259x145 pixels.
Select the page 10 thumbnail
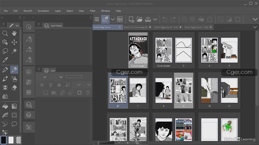click(x=209, y=91)
